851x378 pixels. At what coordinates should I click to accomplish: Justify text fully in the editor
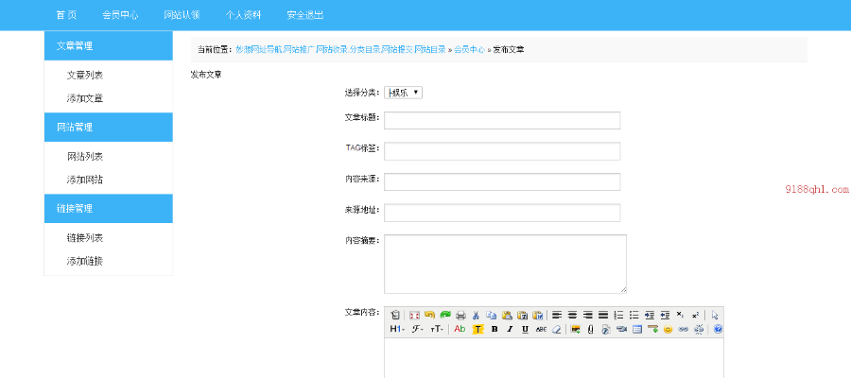pyautogui.click(x=603, y=315)
